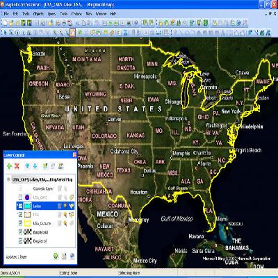Uncheck the Lakes layer visibility checkbox
The width and height of the screenshot is (278, 278).
(x=20, y=206)
